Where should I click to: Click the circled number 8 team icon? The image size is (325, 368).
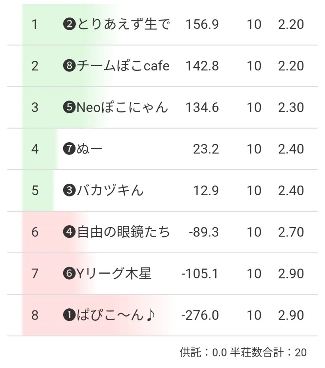(68, 66)
